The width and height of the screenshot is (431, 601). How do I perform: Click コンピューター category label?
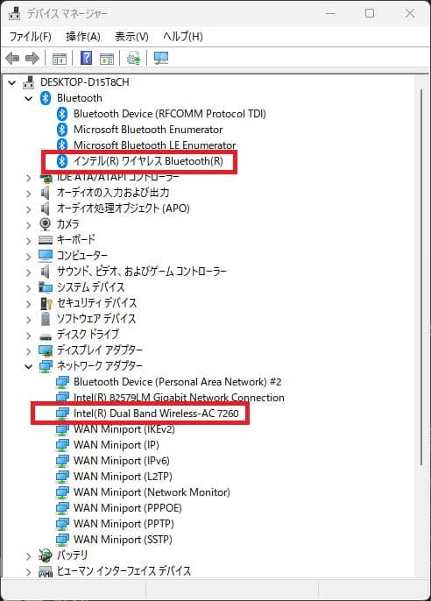[82, 255]
